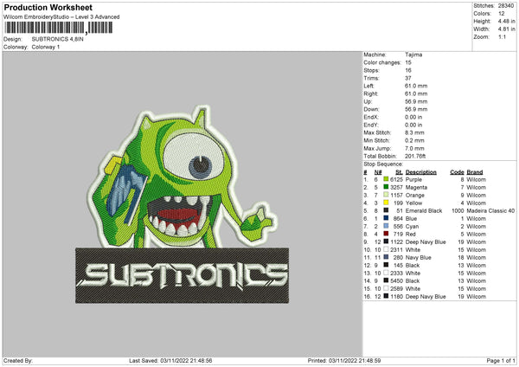Select the Production Worksheet title
519x367 pixels.
tap(48, 7)
